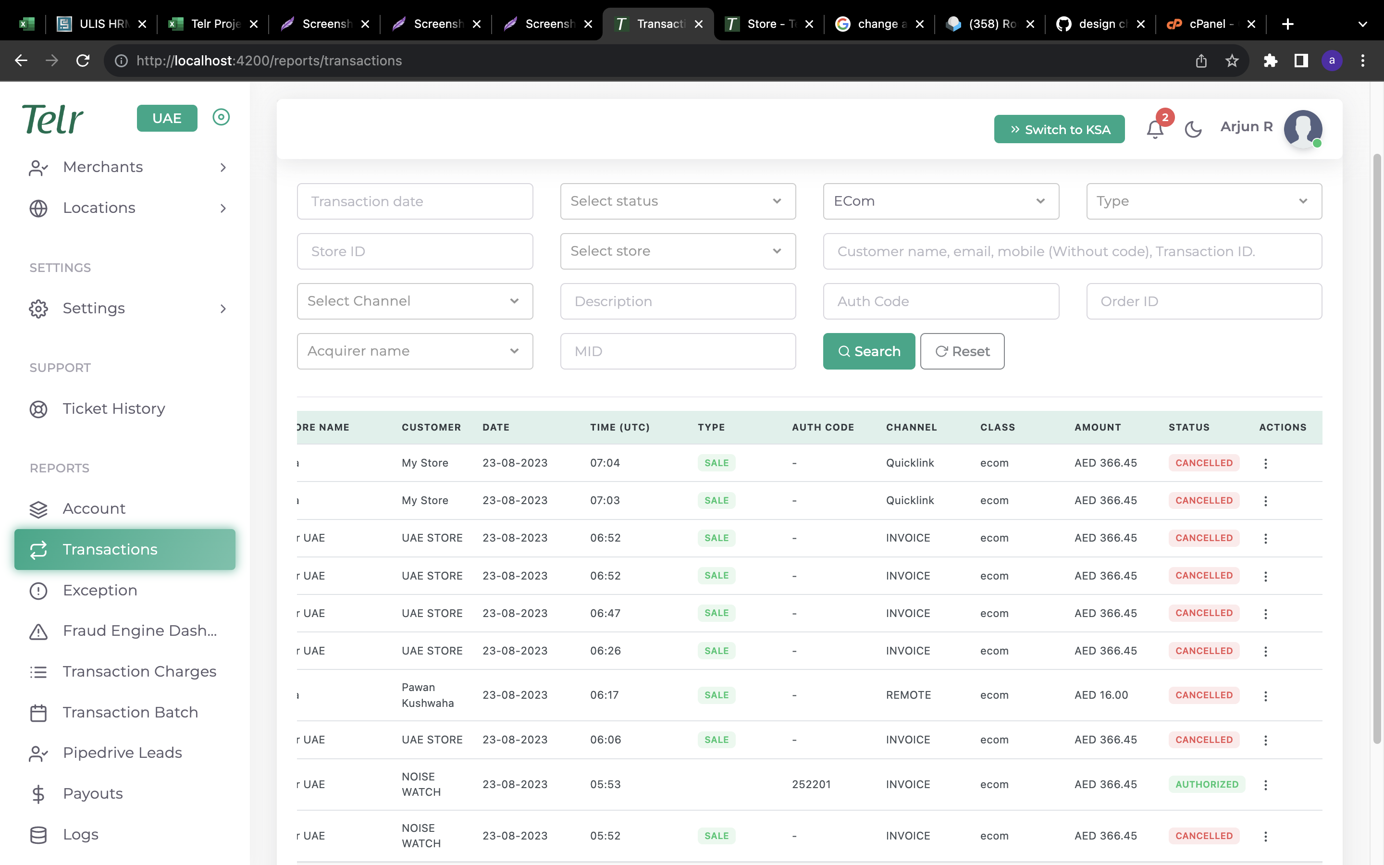Open the ECom class dropdown

coord(941,201)
